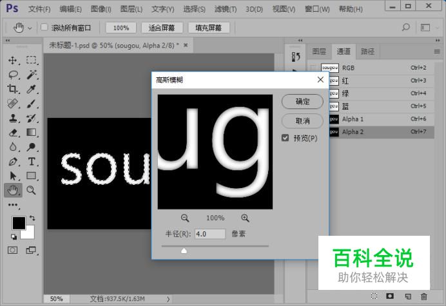The height and width of the screenshot is (306, 446).
Task: Select the Dodge tool
Action: (32, 147)
